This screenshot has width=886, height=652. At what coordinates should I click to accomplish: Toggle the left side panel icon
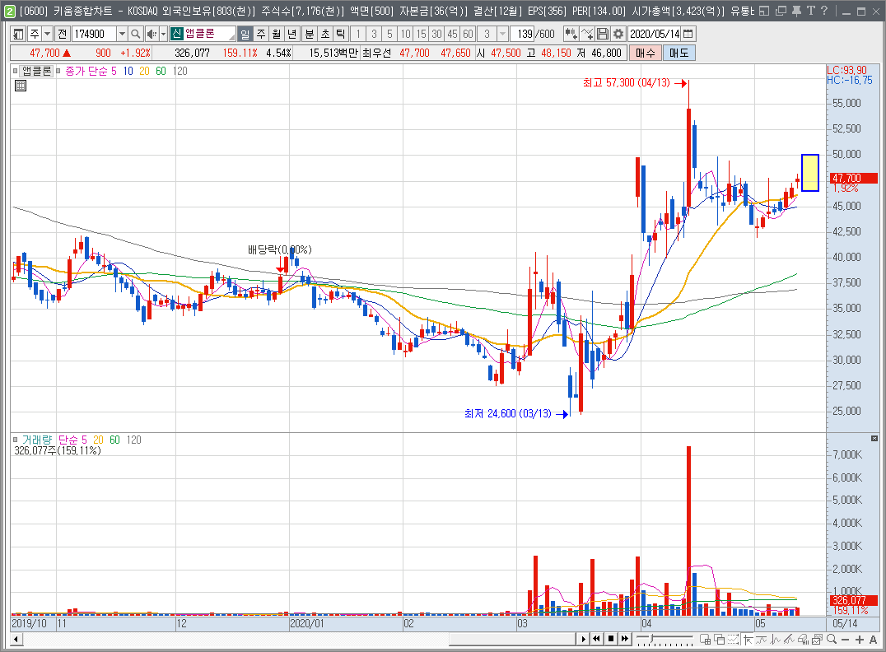[18, 34]
